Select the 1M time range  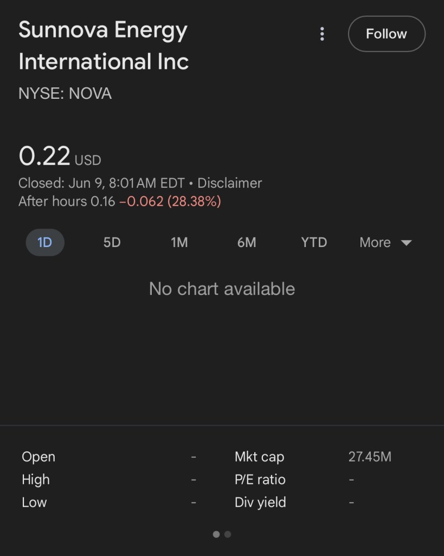(179, 242)
